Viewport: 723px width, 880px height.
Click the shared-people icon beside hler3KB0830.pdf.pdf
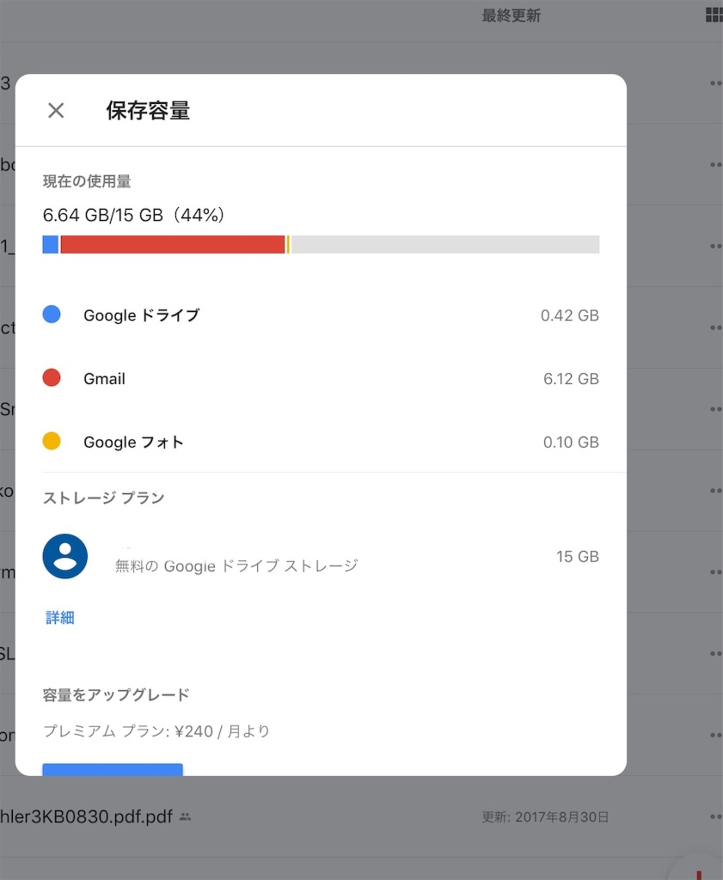[185, 817]
